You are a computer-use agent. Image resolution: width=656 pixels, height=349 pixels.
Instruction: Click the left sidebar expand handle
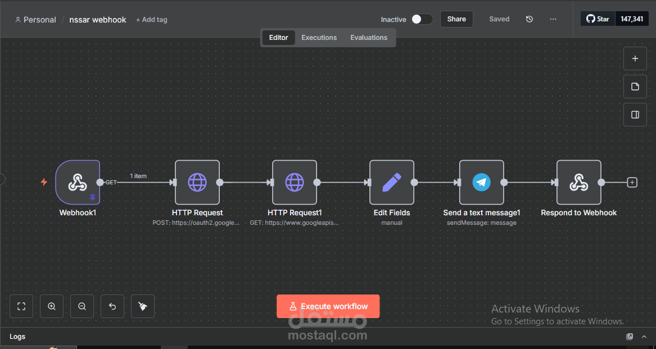(x=2, y=179)
